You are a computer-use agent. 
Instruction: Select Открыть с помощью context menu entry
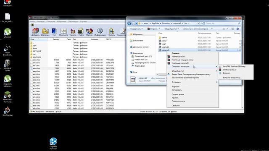tap(193, 66)
